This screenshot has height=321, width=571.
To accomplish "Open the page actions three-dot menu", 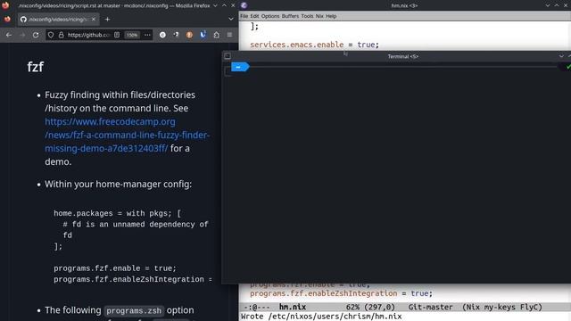I will [147, 35].
